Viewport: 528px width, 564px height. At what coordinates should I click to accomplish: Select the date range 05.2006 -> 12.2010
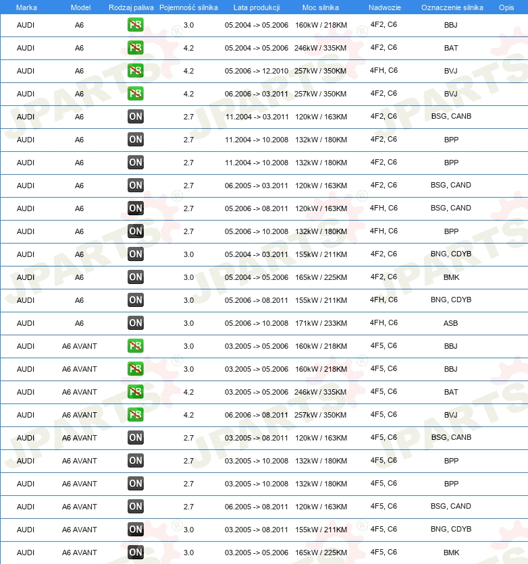click(257, 71)
